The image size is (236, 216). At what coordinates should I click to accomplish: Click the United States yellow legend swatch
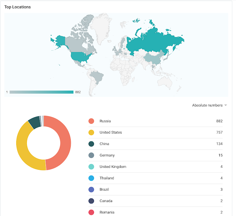coord(91,132)
